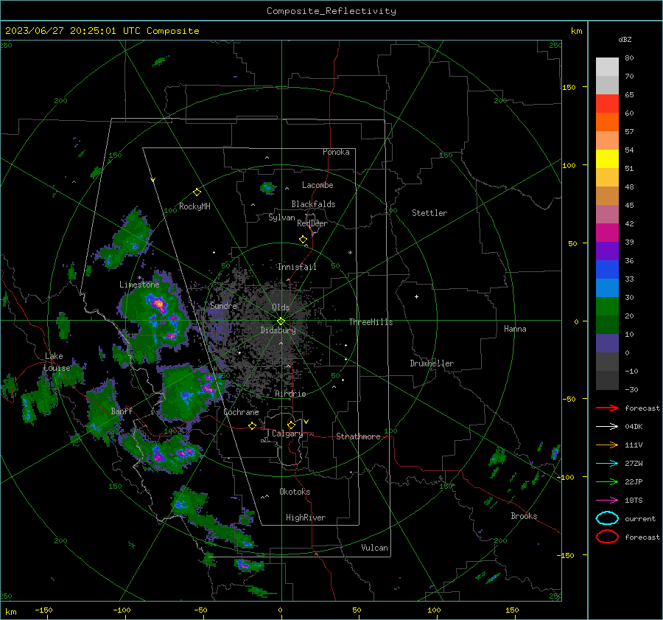Image resolution: width=663 pixels, height=620 pixels.
Task: Click the RockyMH label
Action: tap(194, 206)
